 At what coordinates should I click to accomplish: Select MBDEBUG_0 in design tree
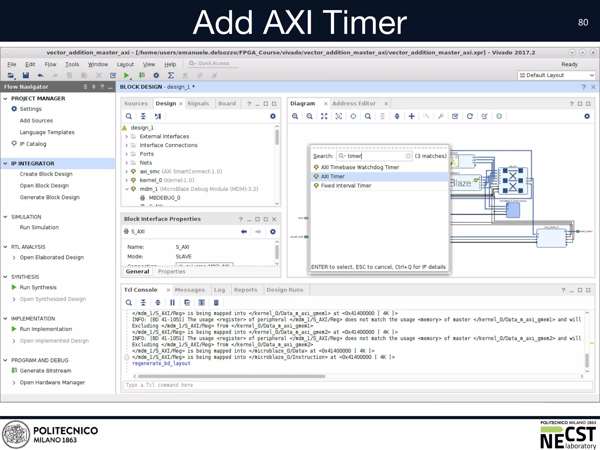coord(164,198)
